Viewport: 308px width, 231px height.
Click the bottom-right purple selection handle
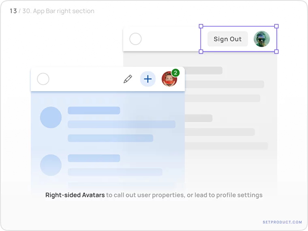[x=276, y=51]
